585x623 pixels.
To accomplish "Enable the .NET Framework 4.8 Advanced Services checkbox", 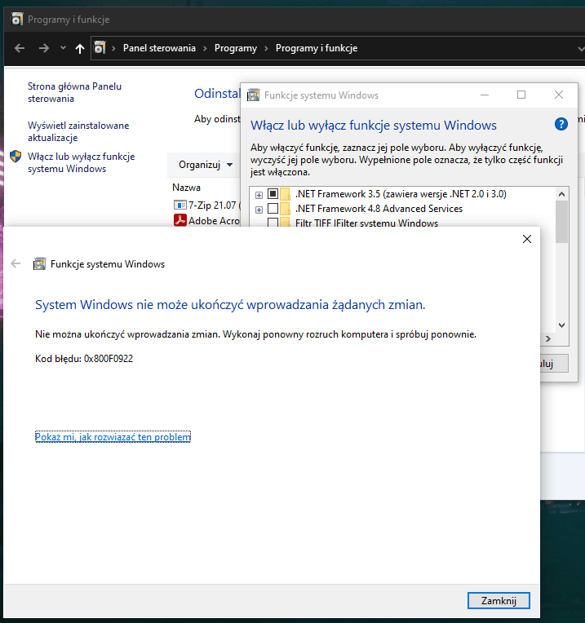I will [273, 208].
